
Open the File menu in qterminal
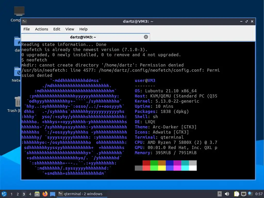27,29
